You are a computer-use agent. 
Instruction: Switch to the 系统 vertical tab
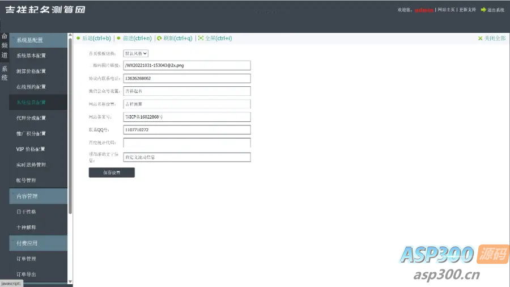click(5, 73)
